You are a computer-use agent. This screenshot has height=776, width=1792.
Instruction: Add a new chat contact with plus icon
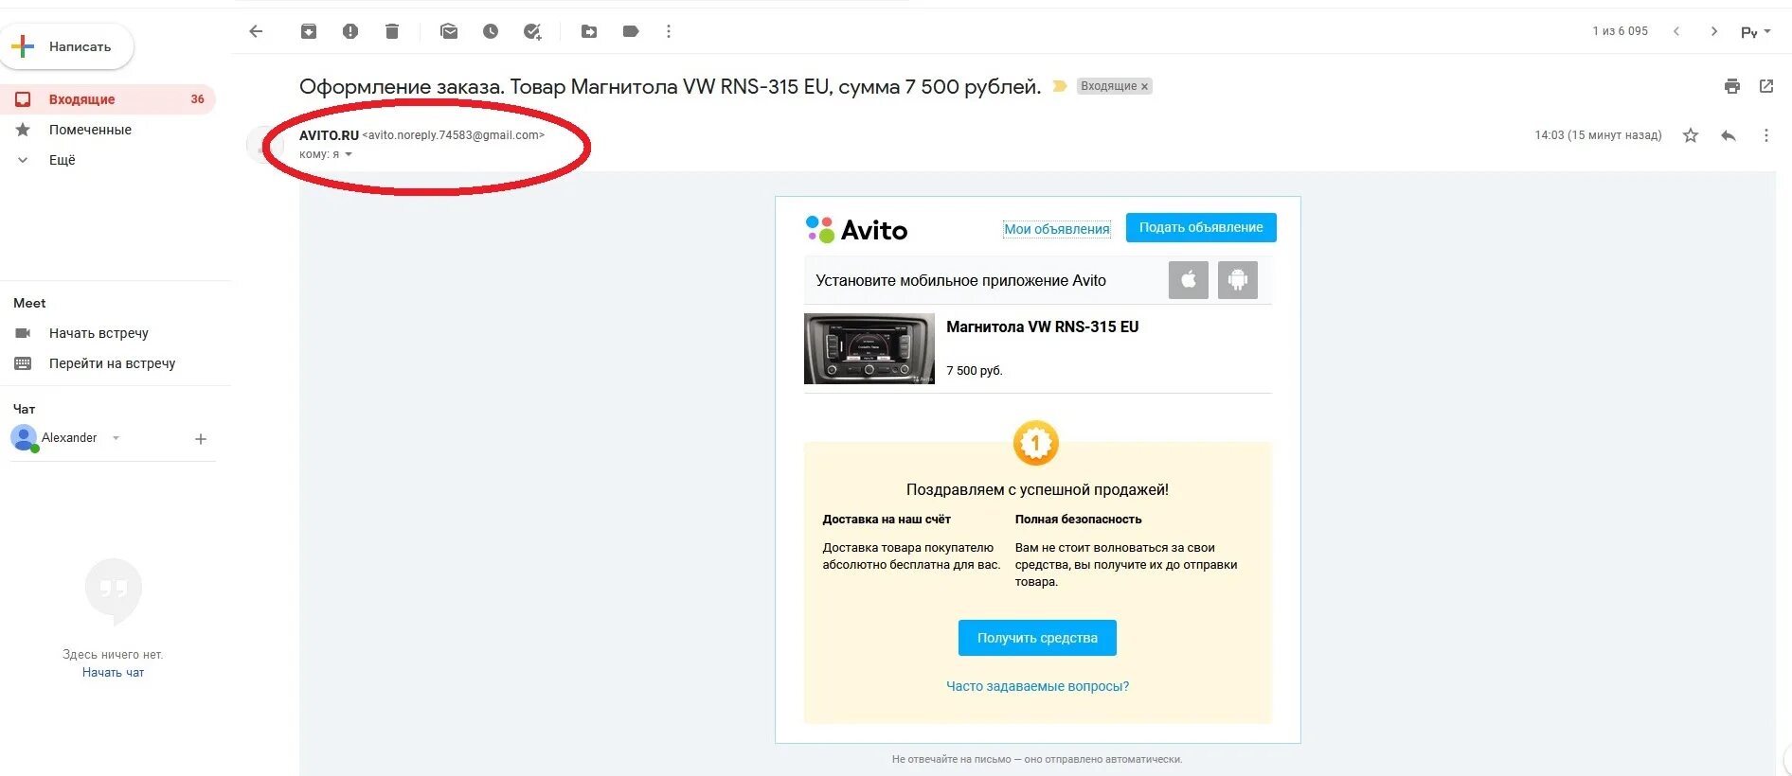201,439
